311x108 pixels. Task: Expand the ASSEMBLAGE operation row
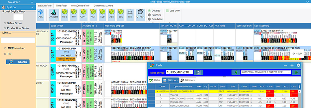[161, 102]
